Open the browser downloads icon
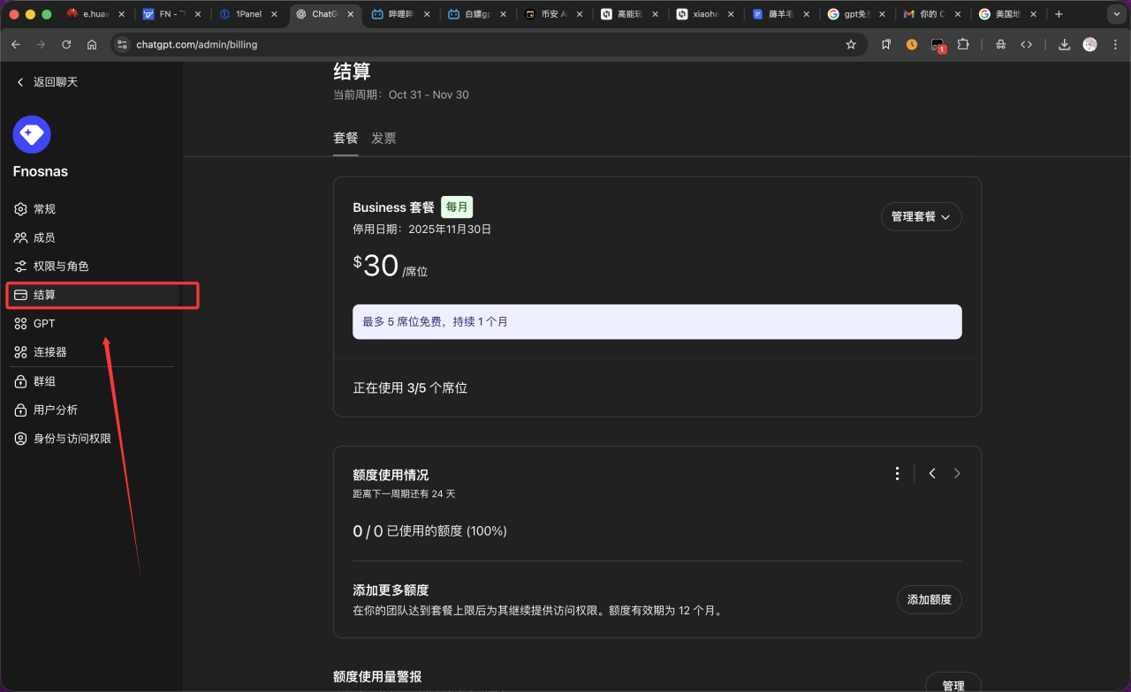Image resolution: width=1131 pixels, height=692 pixels. [1065, 44]
